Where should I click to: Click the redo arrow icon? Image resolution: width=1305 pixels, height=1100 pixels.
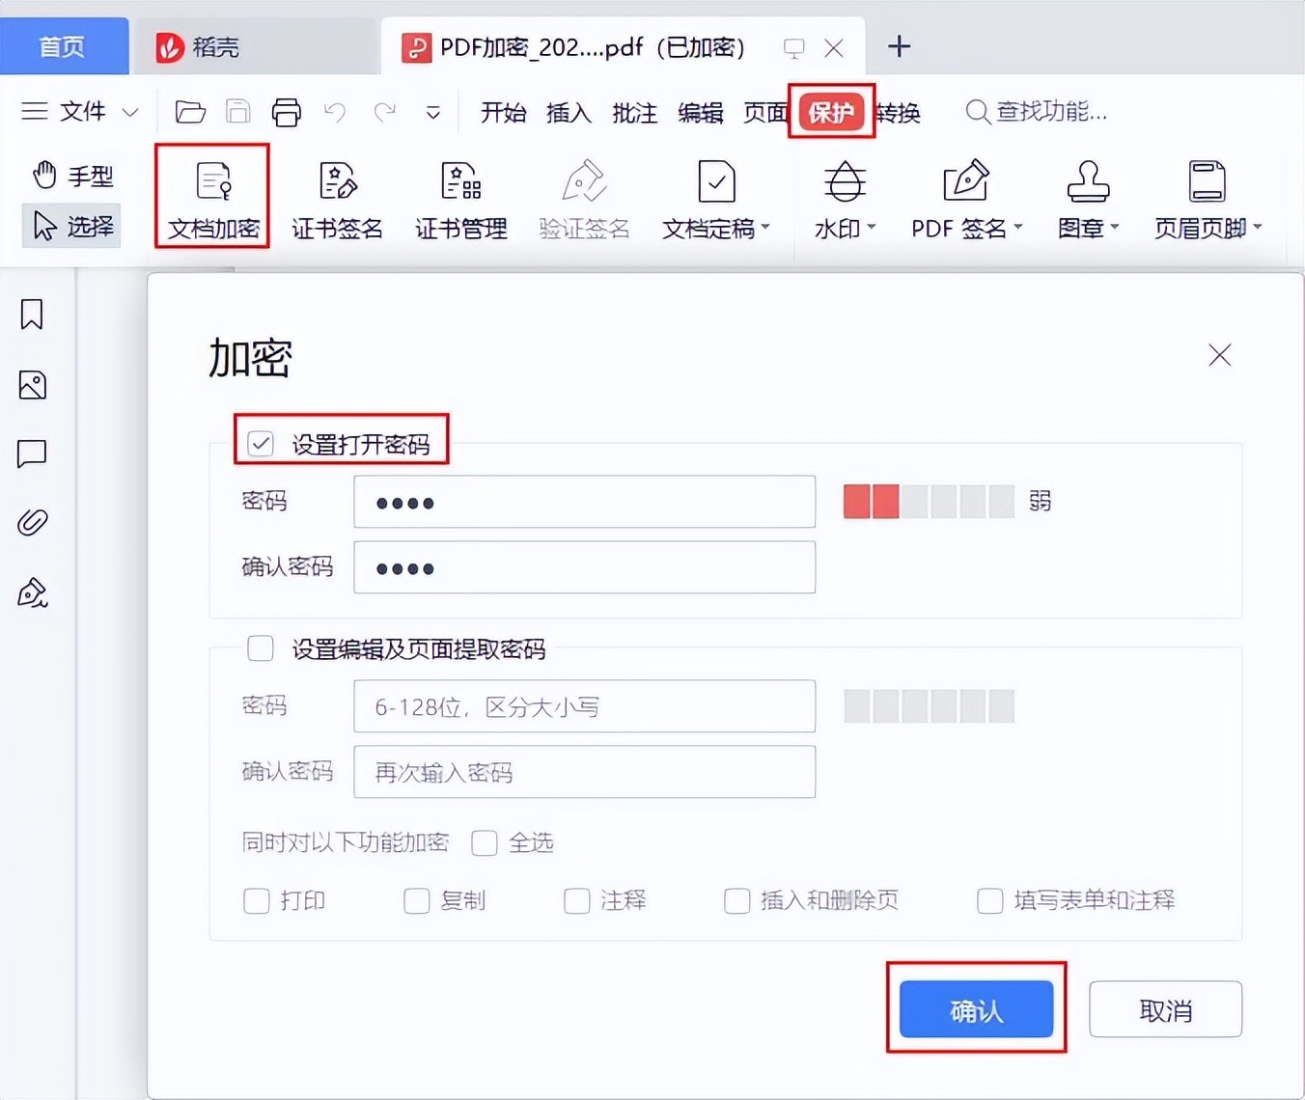pyautogui.click(x=385, y=112)
